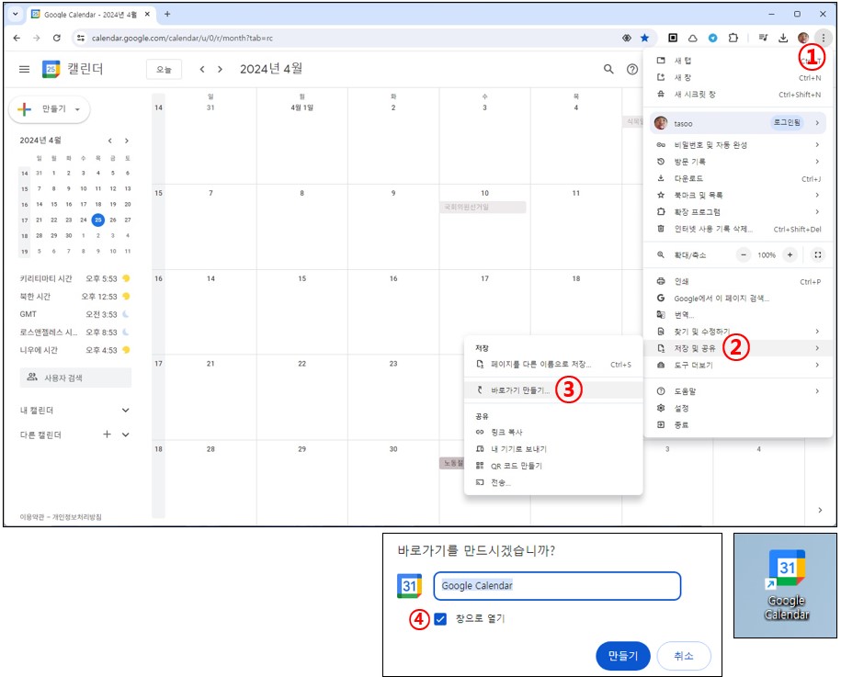841x677 pixels.
Task: Click the 사용자 검색 search box
Action: pyautogui.click(x=75, y=378)
